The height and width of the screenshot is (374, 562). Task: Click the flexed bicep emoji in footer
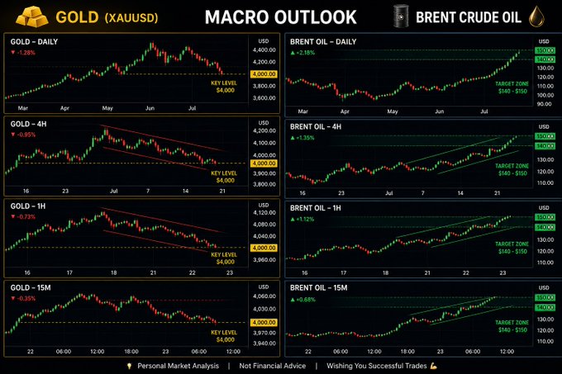(434, 366)
